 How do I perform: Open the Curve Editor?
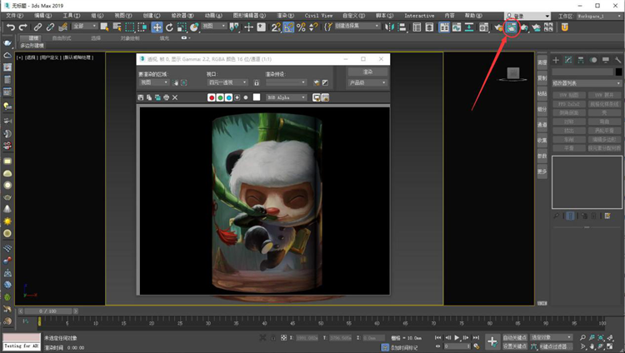(x=457, y=27)
